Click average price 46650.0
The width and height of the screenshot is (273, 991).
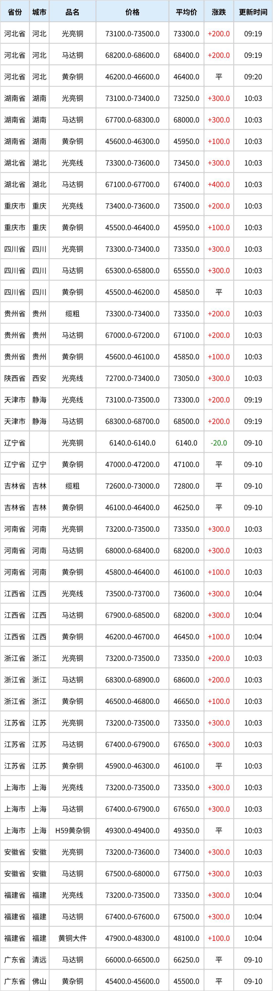coord(187,701)
